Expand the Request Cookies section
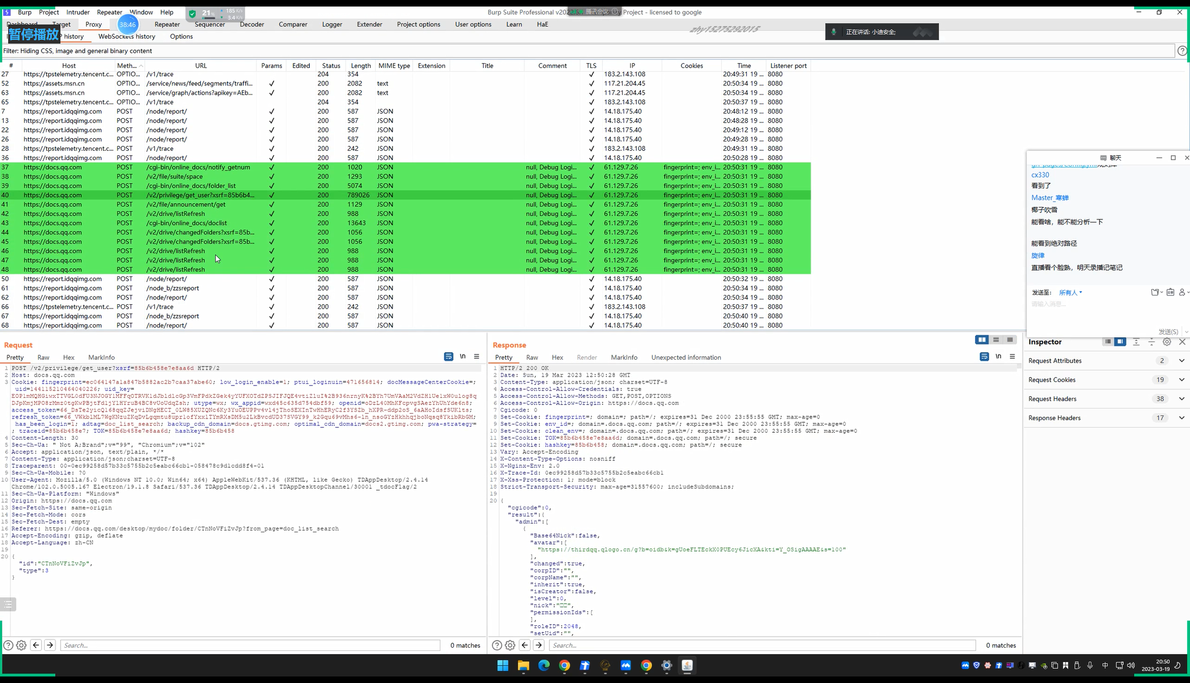 tap(1181, 379)
